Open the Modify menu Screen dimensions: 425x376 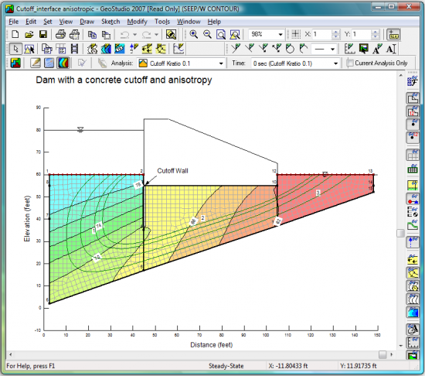click(137, 22)
